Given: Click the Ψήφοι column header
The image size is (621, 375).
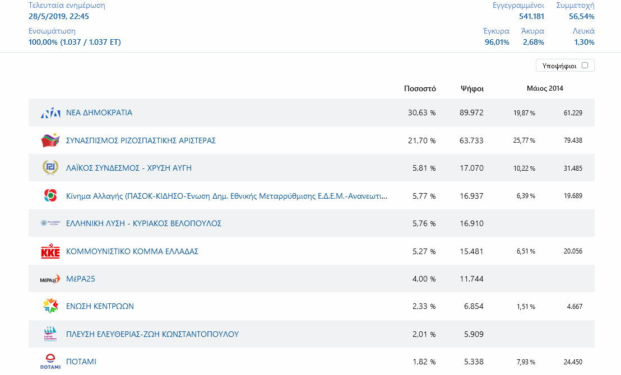Looking at the screenshot, I should [472, 88].
